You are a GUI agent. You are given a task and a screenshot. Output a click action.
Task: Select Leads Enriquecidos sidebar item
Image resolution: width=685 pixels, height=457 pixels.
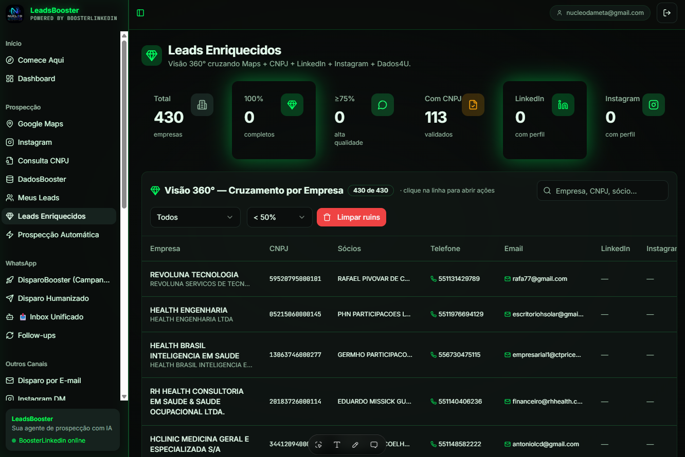pos(59,216)
